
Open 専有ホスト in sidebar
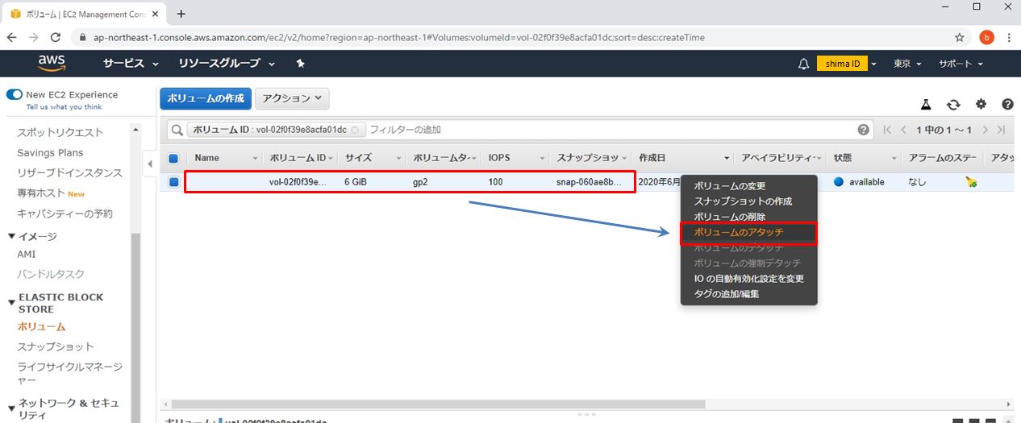[40, 193]
